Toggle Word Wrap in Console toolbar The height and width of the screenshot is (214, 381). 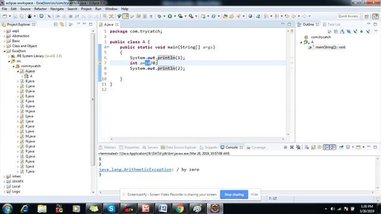pos(320,147)
